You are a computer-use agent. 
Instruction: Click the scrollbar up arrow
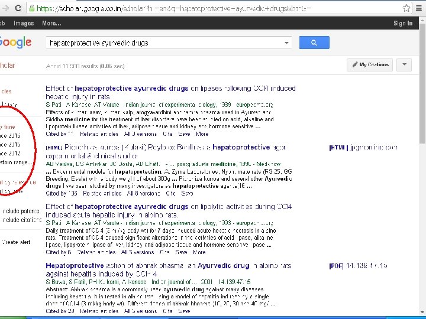[422, 20]
